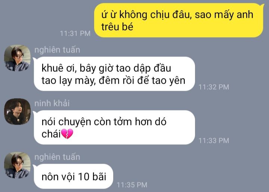Select the number '10' in the last message
This screenshot has width=269, height=192.
click(x=83, y=176)
